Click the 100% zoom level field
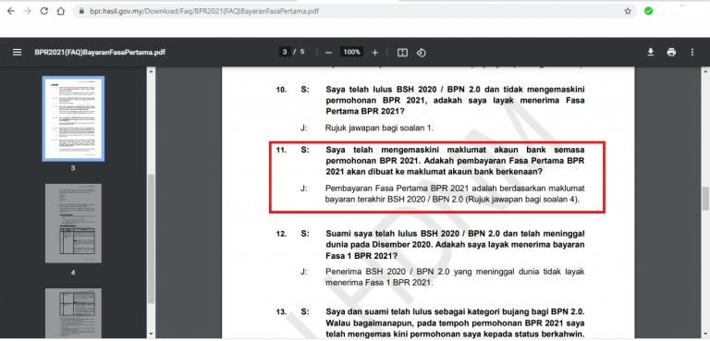Image resolution: width=710 pixels, height=341 pixels. [x=351, y=52]
